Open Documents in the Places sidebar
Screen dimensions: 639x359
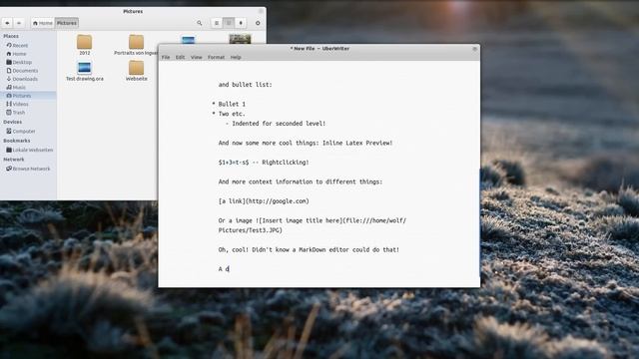pos(22,71)
